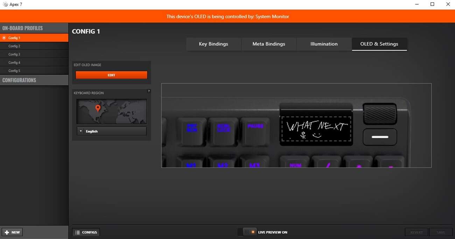Click the OLED display on keyboard preview
This screenshot has width=455, height=239.
316,129
